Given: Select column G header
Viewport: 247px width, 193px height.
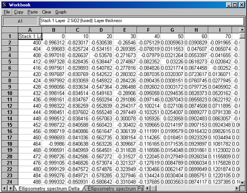Looking at the screenshot, I should [172, 30].
